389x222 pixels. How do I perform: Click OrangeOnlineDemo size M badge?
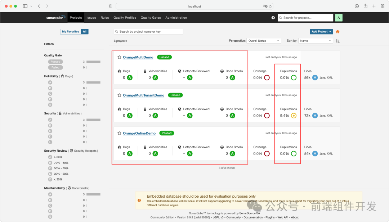click(x=315, y=153)
